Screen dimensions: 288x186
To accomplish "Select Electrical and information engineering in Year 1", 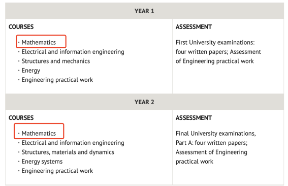I will coord(73,52).
